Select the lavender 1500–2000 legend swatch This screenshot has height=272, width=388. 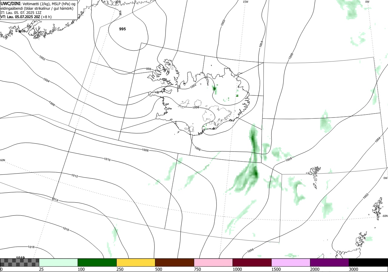pyautogui.click(x=291, y=262)
